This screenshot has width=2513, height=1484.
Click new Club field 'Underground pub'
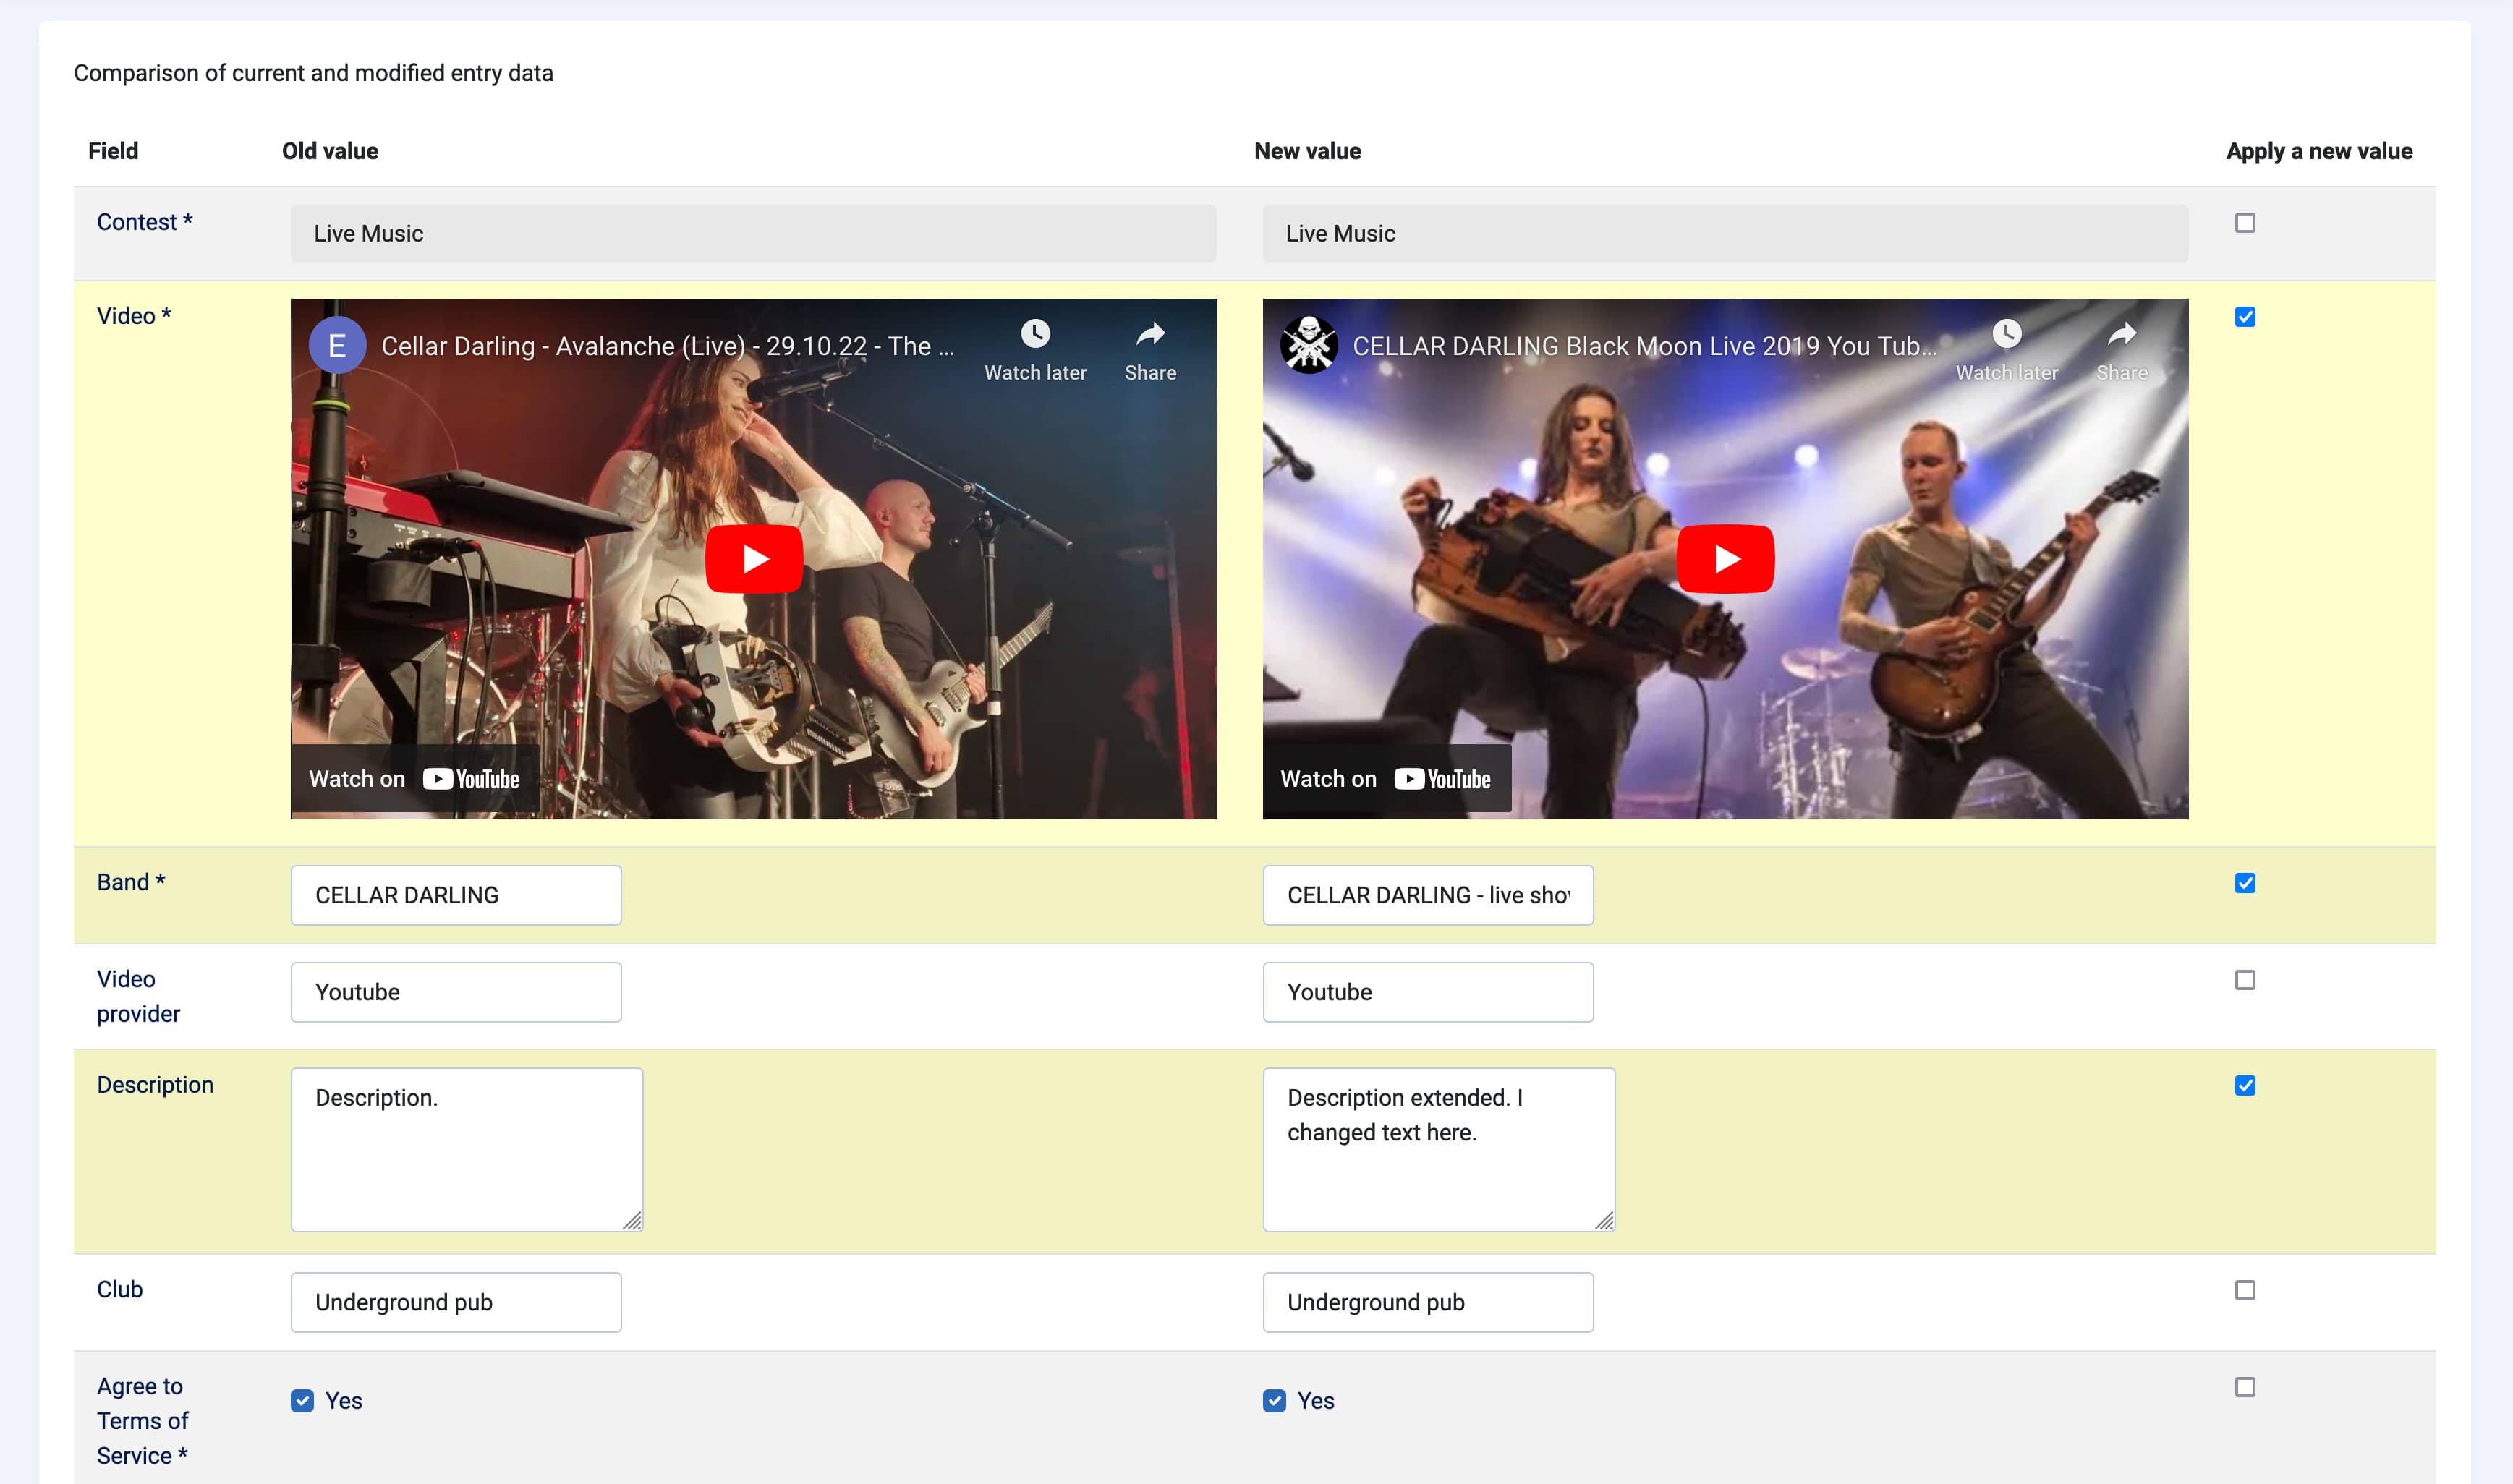tap(1428, 1302)
